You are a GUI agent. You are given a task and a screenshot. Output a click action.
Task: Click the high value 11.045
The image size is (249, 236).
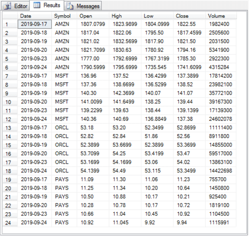click(x=125, y=222)
